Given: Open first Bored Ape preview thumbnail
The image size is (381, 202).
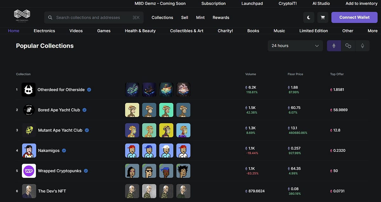Looking at the screenshot, I should 132,110.
